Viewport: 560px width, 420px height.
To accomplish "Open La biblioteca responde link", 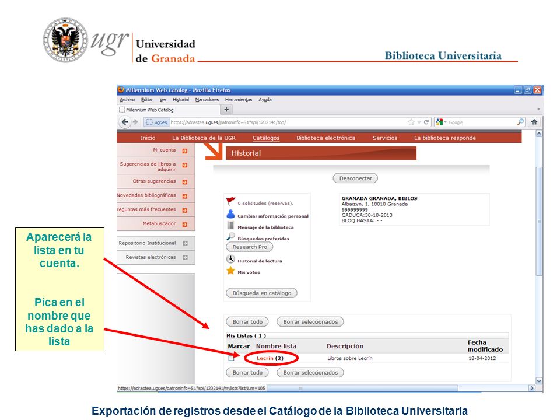I will pos(445,138).
